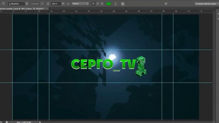Click the status bar icon near zoom
Screen dimensions: 219x123
pyautogui.click(x=7, y=122)
